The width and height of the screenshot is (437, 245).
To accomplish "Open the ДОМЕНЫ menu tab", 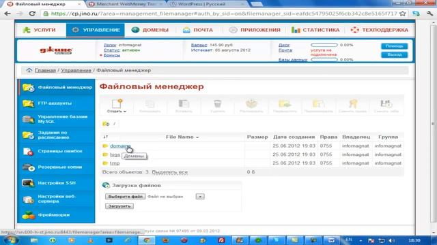I will coord(150,30).
